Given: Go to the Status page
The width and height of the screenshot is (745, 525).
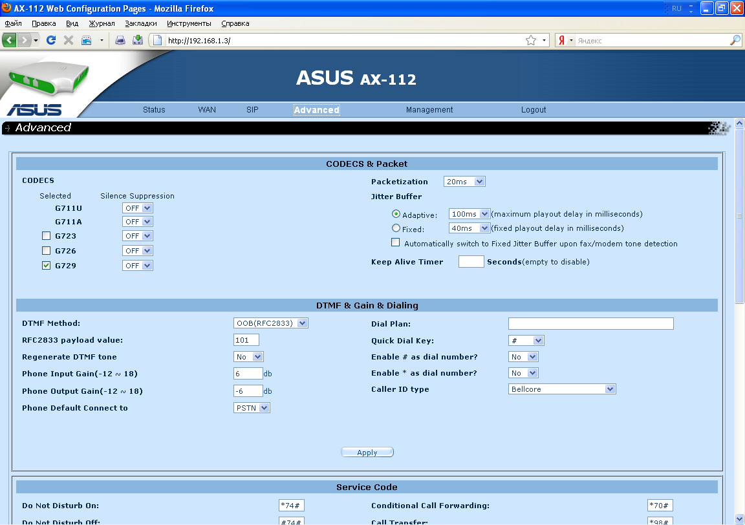Looking at the screenshot, I should [x=154, y=110].
